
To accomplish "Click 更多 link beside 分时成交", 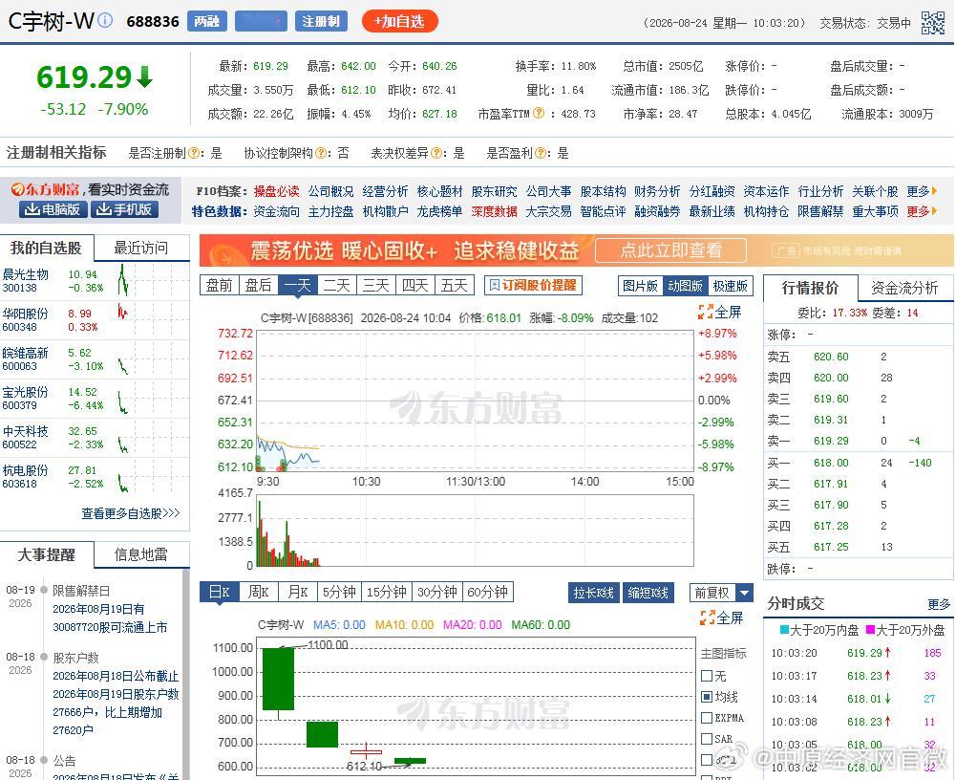I will pos(938,604).
